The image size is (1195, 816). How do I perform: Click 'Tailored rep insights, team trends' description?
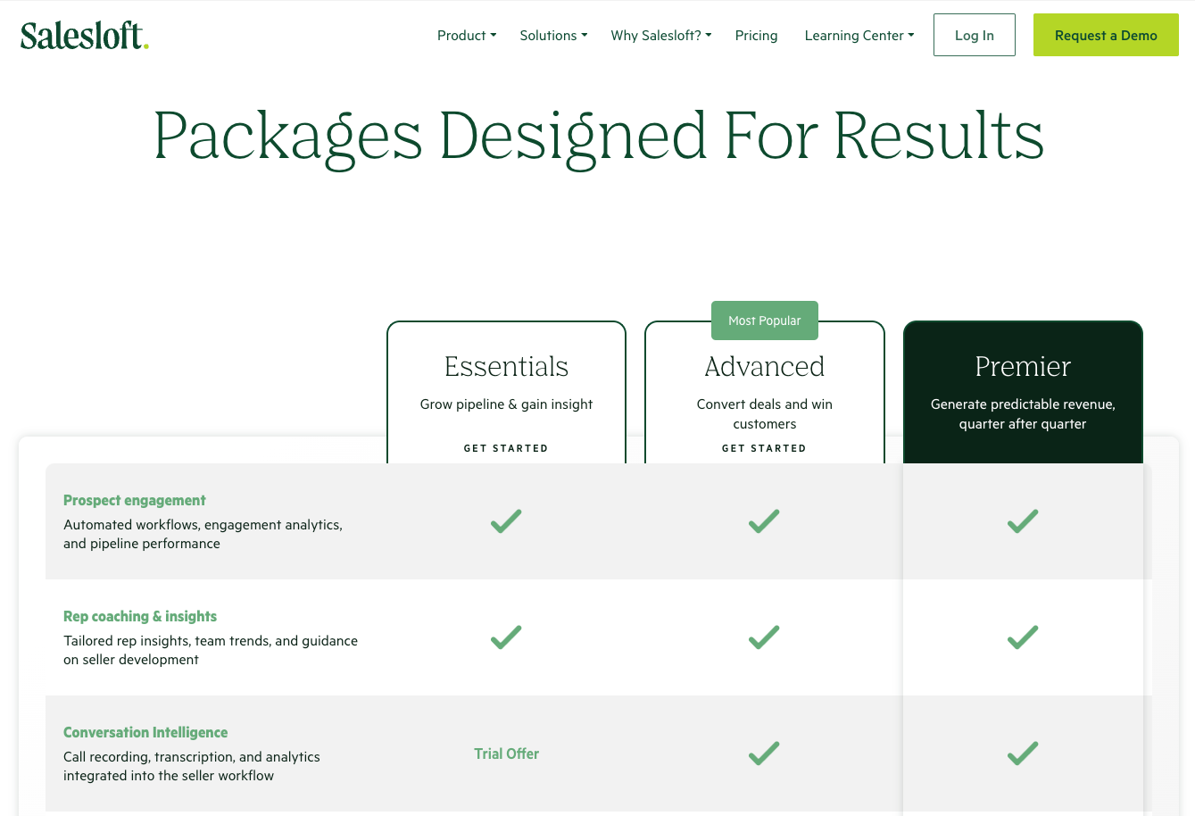(211, 650)
